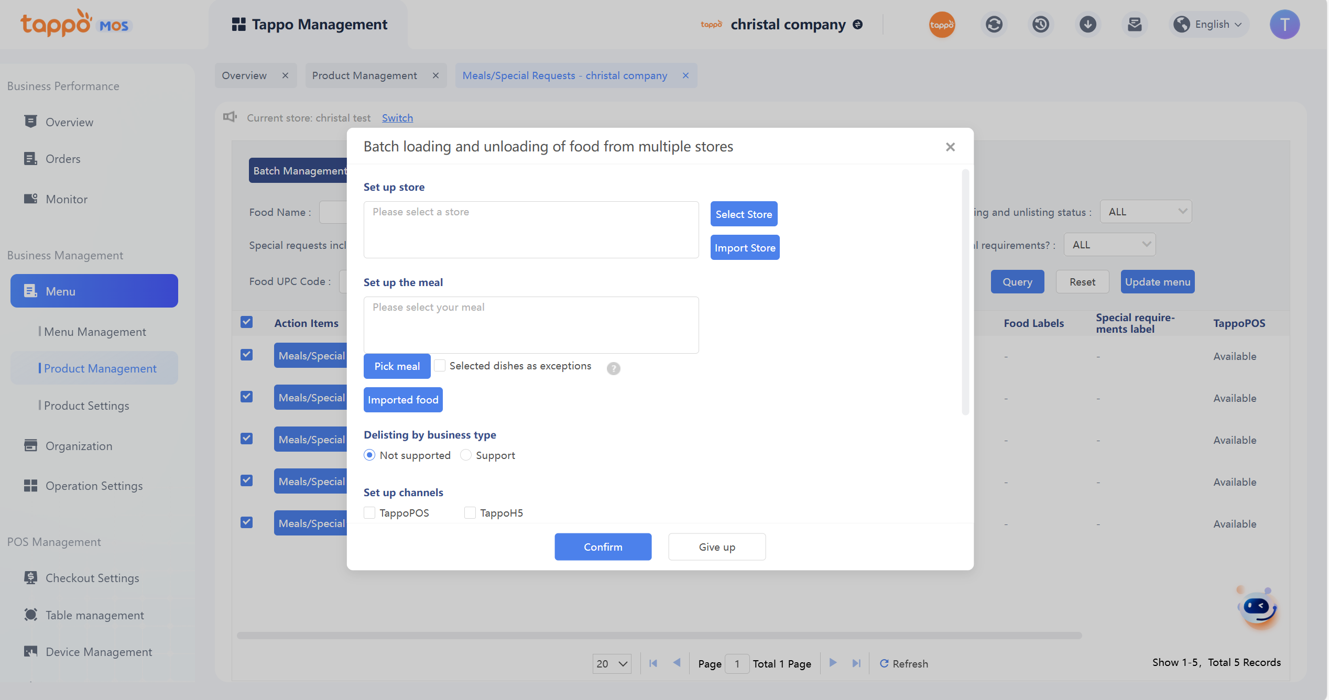Open page size 20 dropdown
The image size is (1329, 700).
(612, 664)
